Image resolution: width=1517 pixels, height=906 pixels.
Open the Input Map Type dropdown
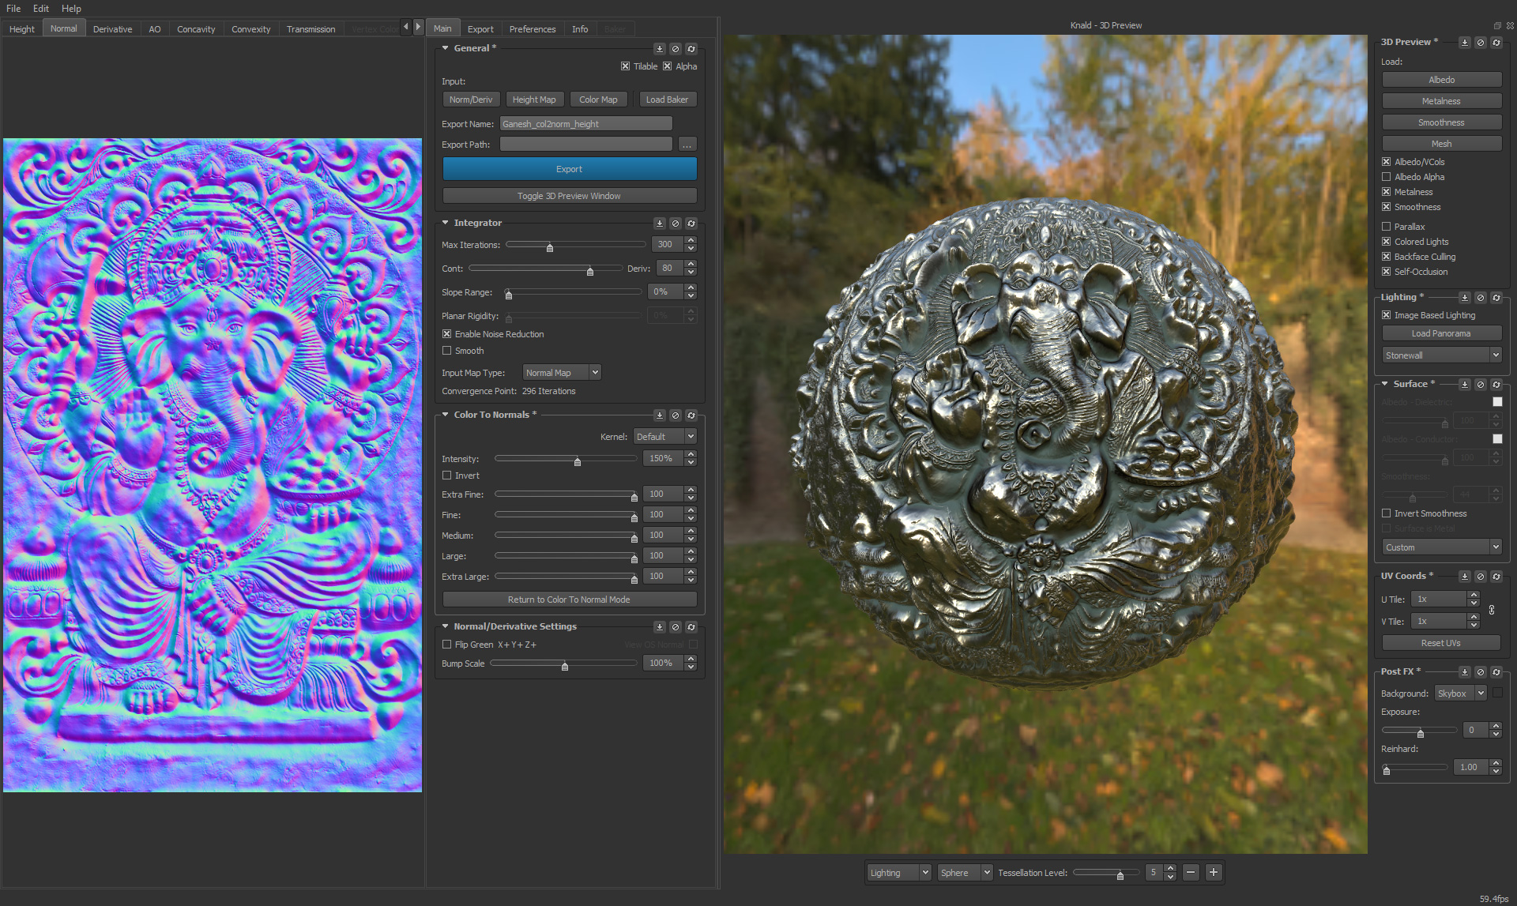point(562,373)
